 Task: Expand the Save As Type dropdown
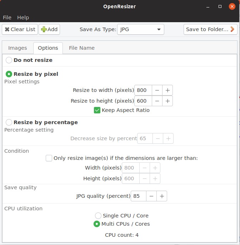[x=141, y=29]
